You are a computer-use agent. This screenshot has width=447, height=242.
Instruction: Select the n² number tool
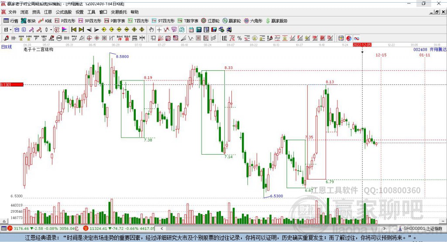[74, 38]
